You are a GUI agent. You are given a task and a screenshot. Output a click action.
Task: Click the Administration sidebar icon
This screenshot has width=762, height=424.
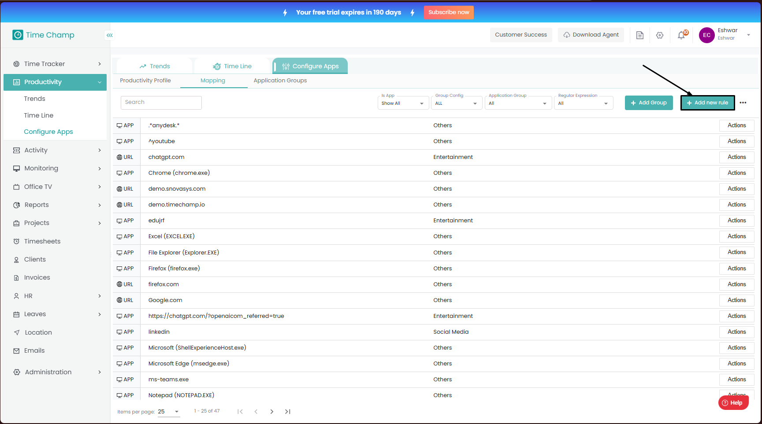pos(17,372)
